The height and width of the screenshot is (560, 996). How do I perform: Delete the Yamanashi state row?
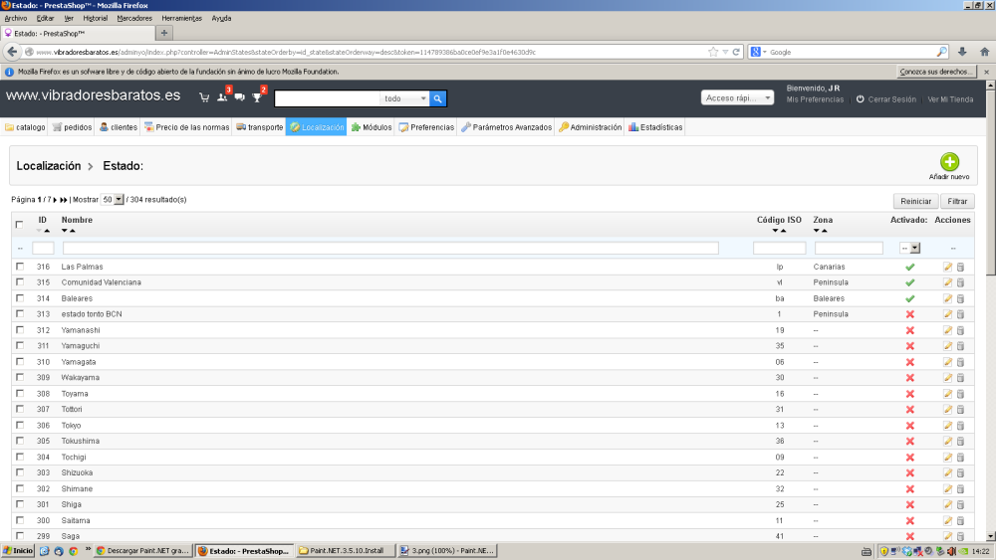pos(960,330)
